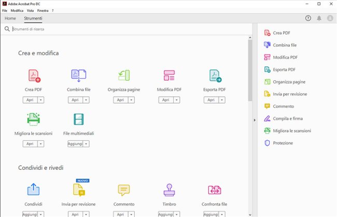Click the Crea PDF tool icon in the grid
This screenshot has width=337, height=217.
(34, 76)
